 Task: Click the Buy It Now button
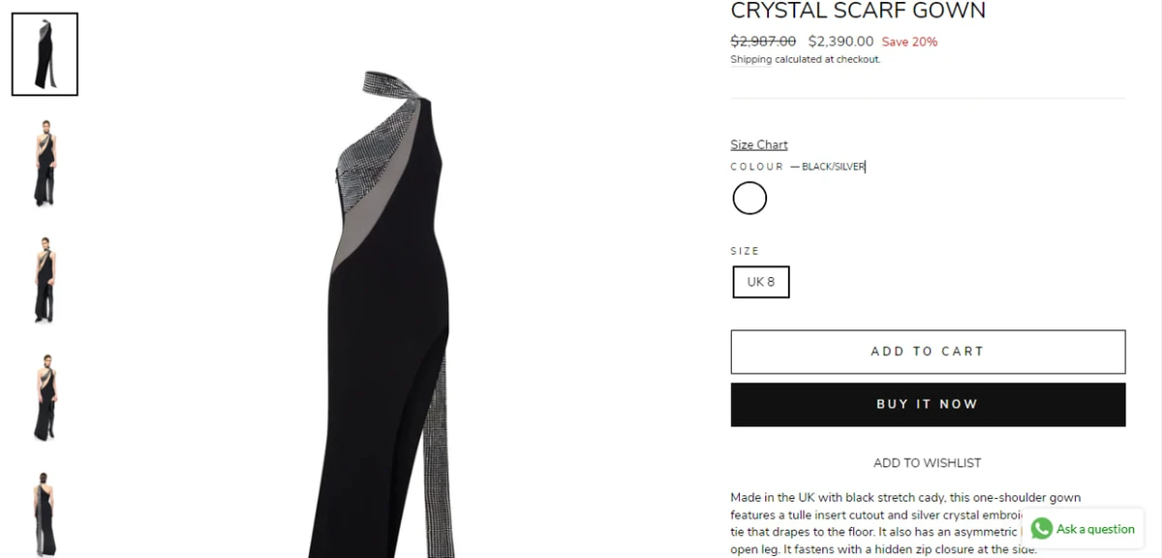928,404
